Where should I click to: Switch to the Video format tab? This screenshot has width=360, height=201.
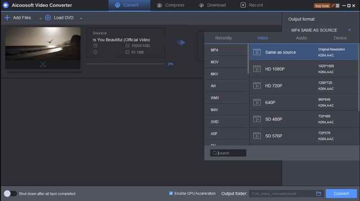click(x=262, y=38)
